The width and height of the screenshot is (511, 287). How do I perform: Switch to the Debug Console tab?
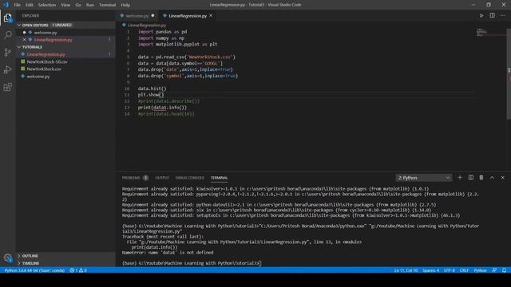(x=190, y=178)
